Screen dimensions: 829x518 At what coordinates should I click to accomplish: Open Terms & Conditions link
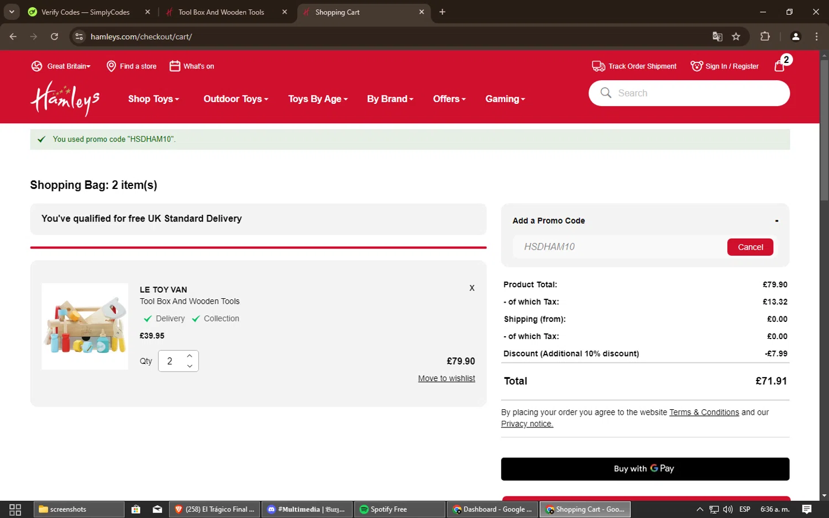point(704,412)
